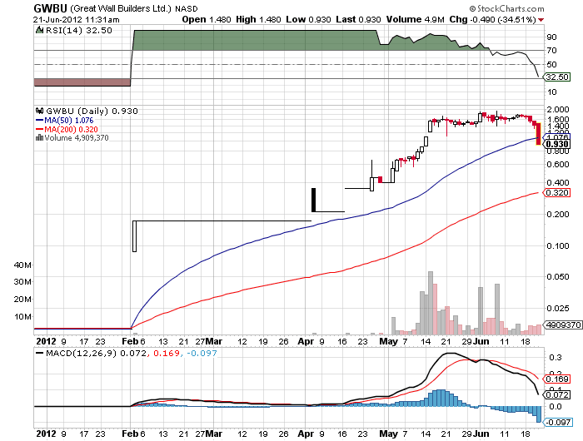Click the Apr label on the price chart axis
Image resolution: width=583 pixels, height=441 pixels.
(x=306, y=341)
